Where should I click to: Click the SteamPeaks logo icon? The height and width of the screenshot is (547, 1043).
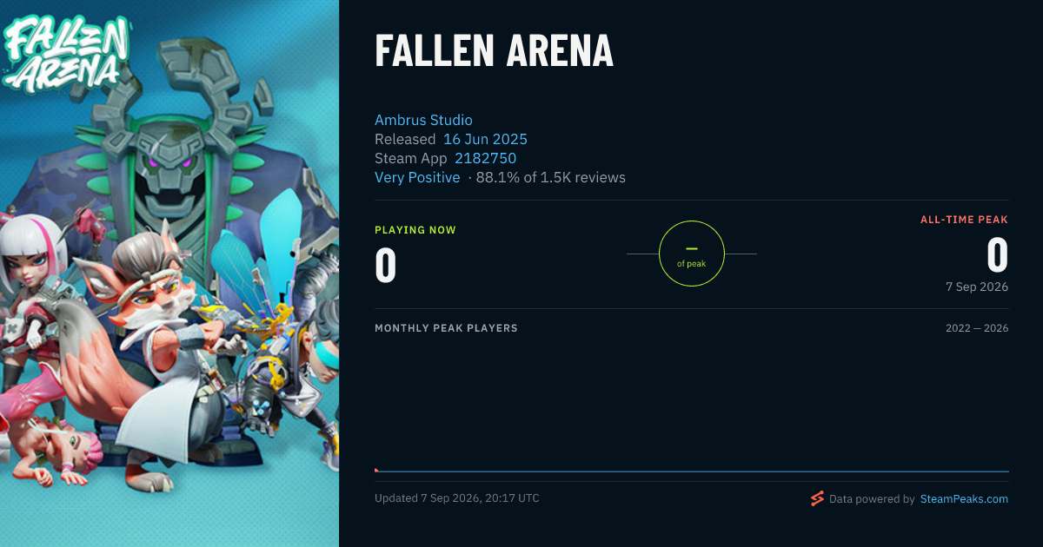click(x=817, y=498)
